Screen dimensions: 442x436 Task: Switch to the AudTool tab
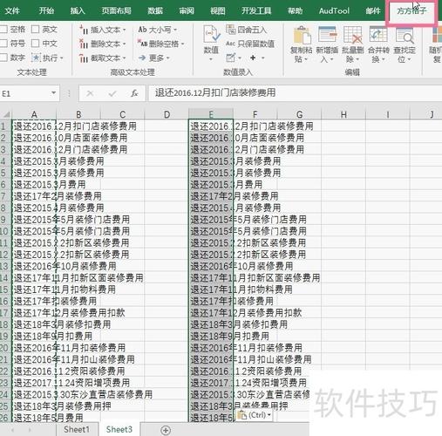tap(334, 10)
